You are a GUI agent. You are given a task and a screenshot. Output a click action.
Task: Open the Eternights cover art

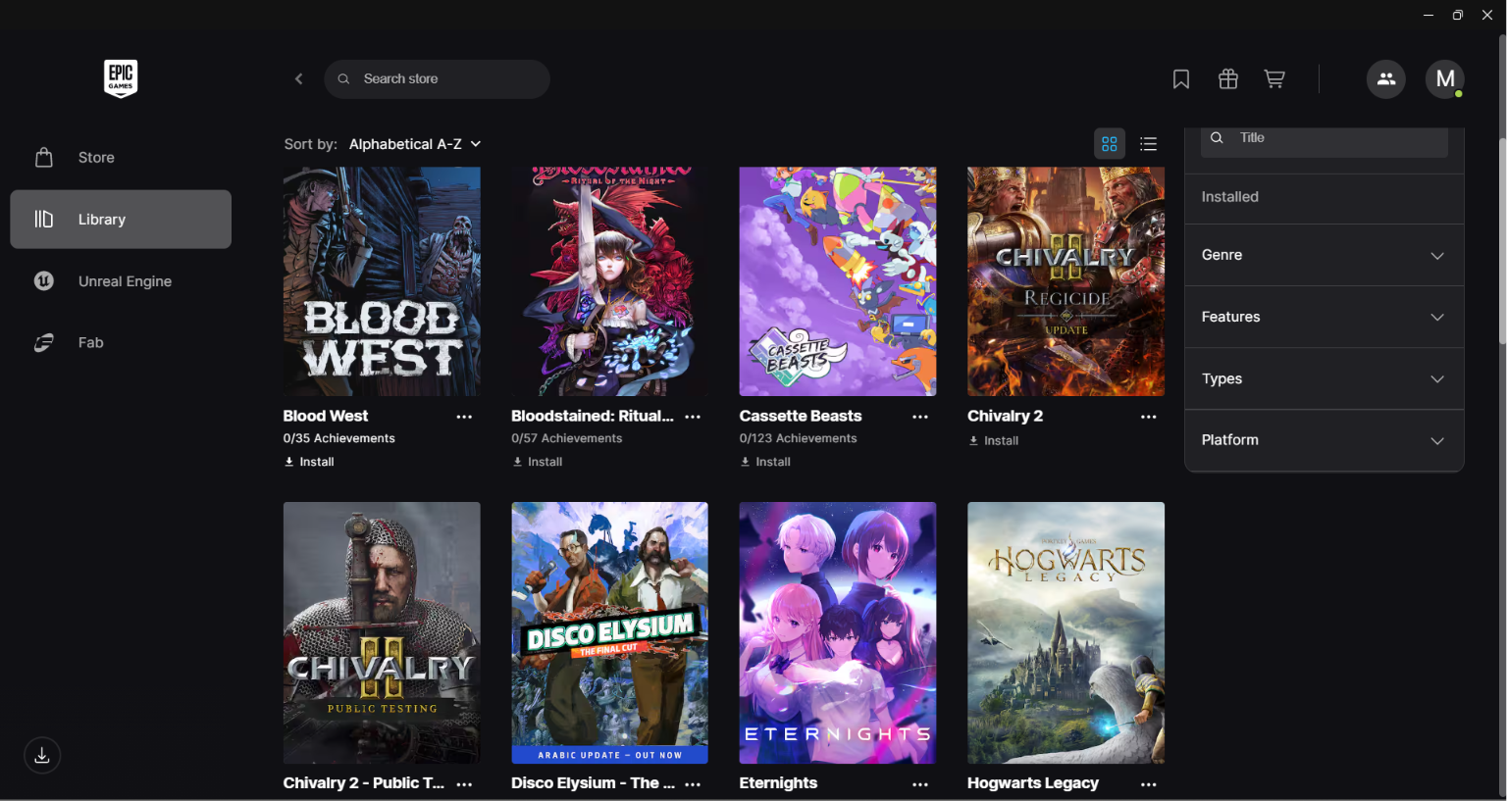(838, 633)
